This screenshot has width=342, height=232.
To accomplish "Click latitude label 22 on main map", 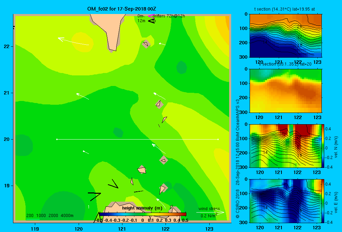I will (x=6, y=47).
